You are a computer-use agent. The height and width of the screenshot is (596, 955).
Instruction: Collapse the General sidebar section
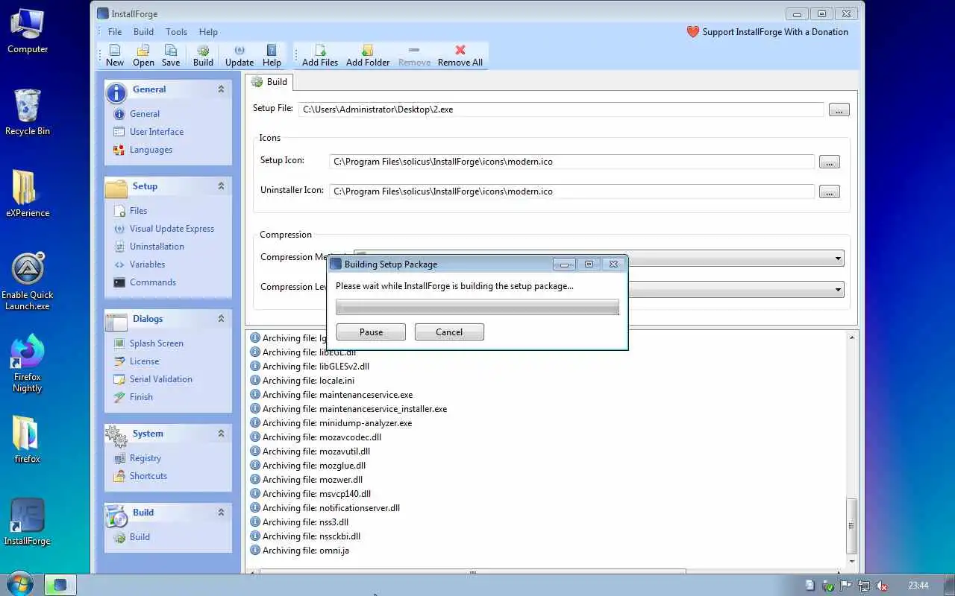[221, 89]
